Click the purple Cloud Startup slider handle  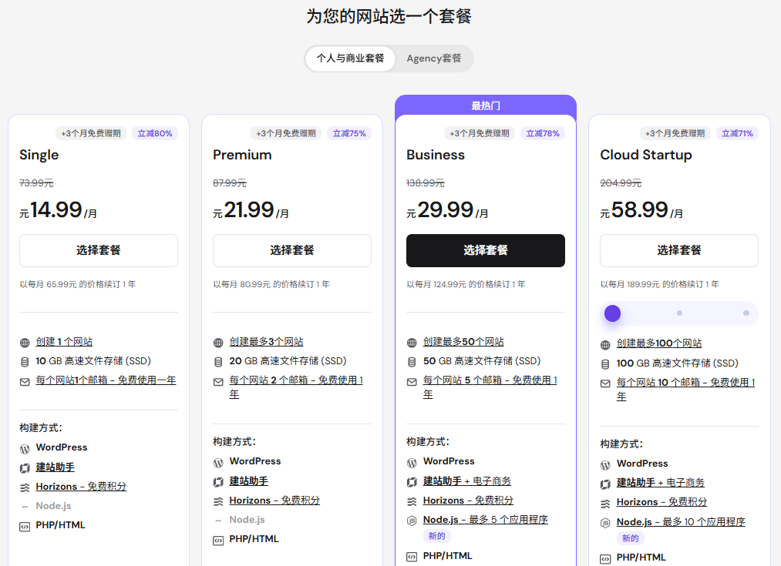pyautogui.click(x=613, y=313)
